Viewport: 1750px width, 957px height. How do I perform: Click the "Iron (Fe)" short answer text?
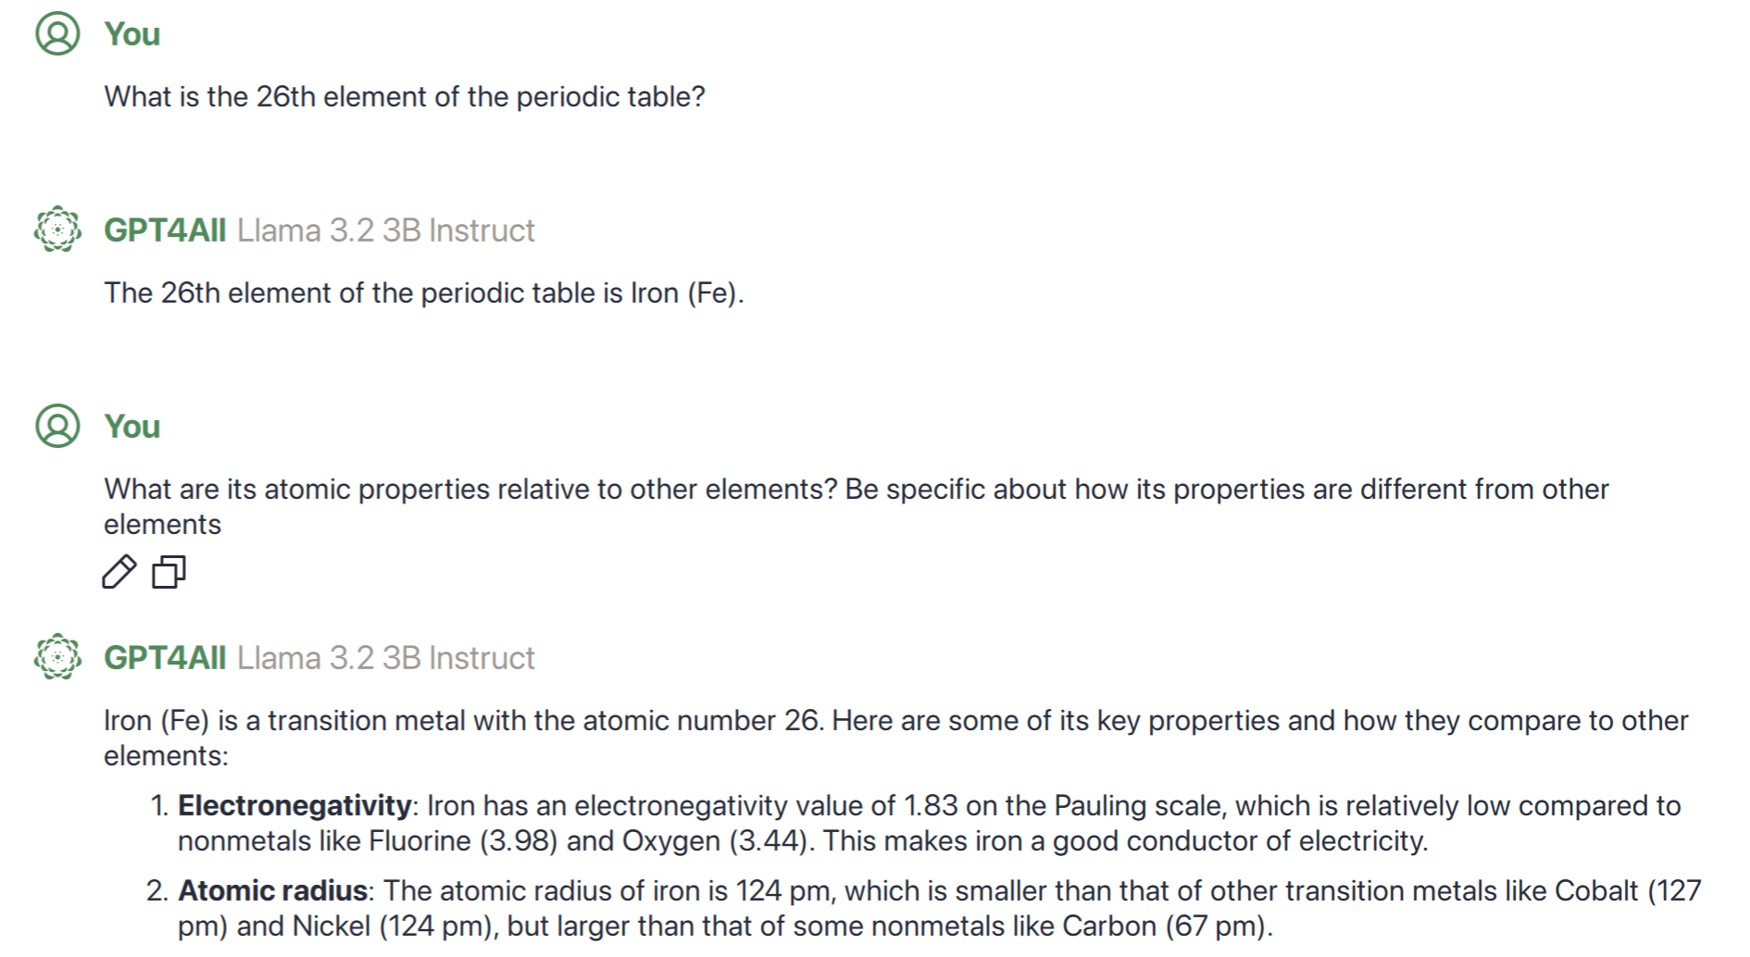coord(424,293)
